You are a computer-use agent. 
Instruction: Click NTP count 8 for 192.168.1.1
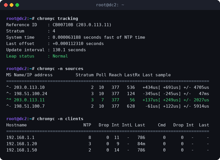point(90,138)
